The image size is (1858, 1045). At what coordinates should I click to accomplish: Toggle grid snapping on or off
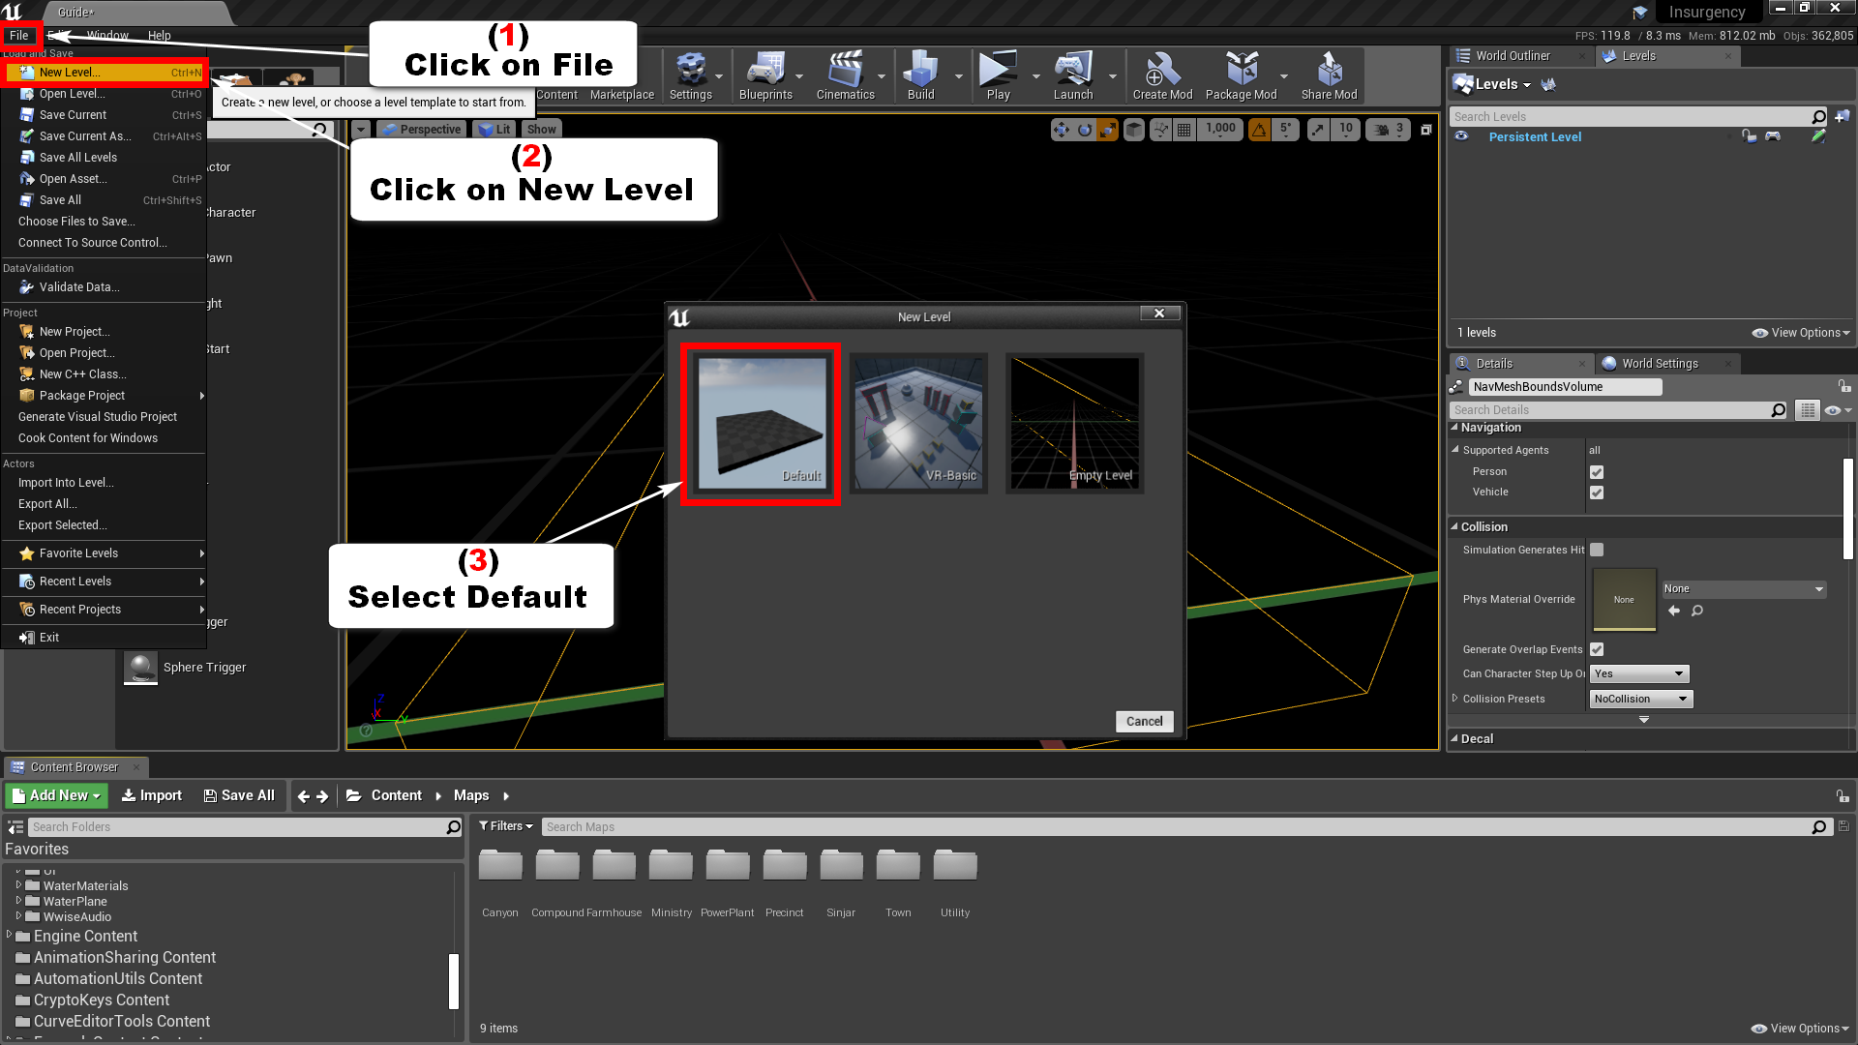(x=1183, y=130)
